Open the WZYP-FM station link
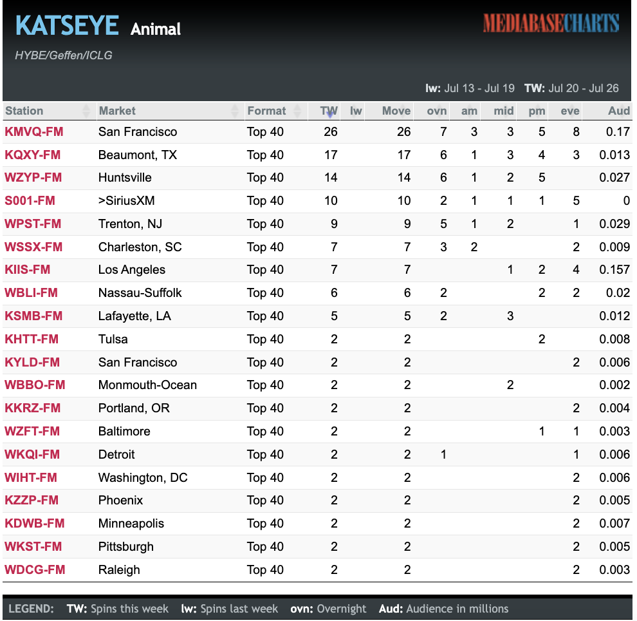 tap(33, 178)
